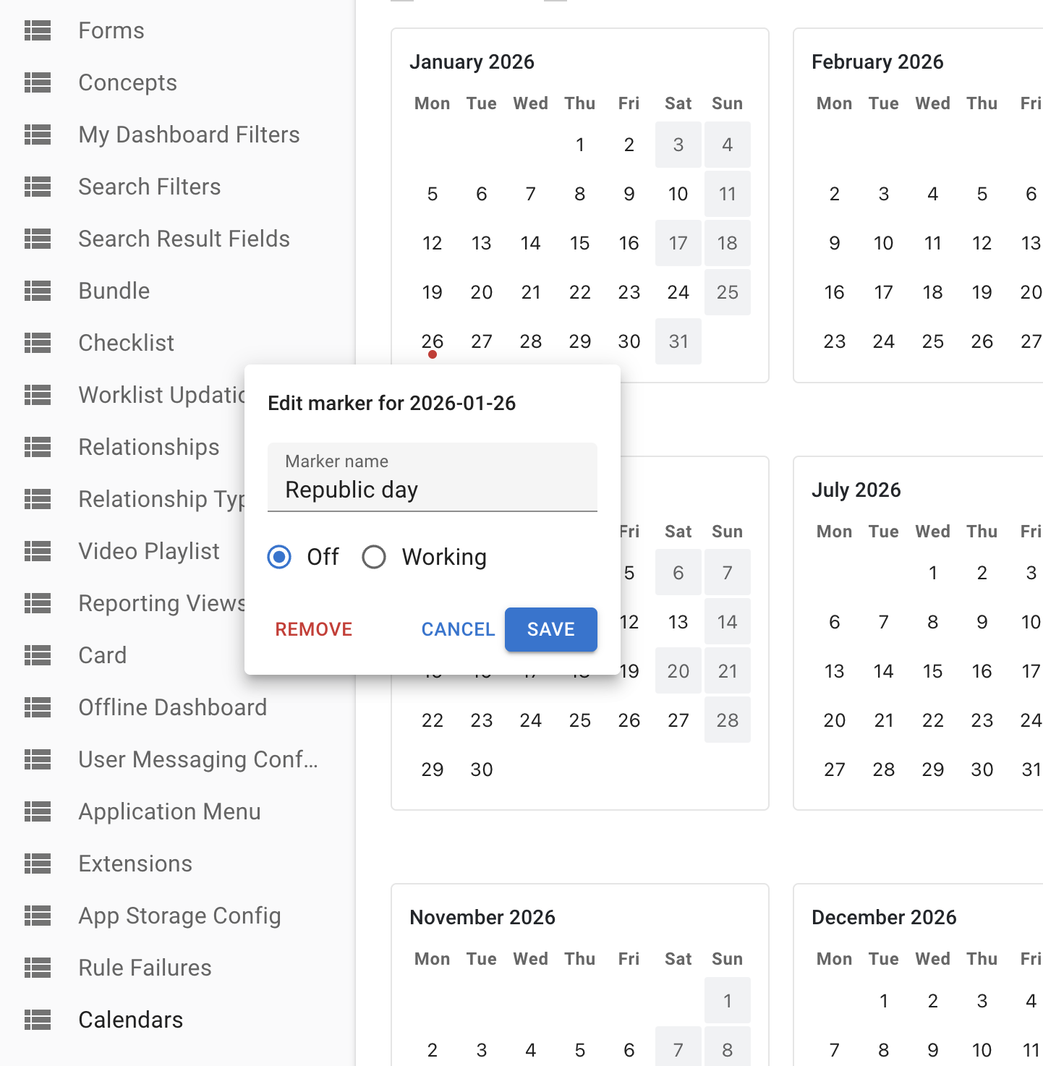Click the list icon beside App Storage Config
Viewport: 1043px width, 1066px height.
[38, 916]
